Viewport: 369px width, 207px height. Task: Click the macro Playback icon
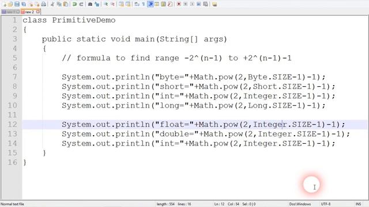pyautogui.click(x=192, y=4)
